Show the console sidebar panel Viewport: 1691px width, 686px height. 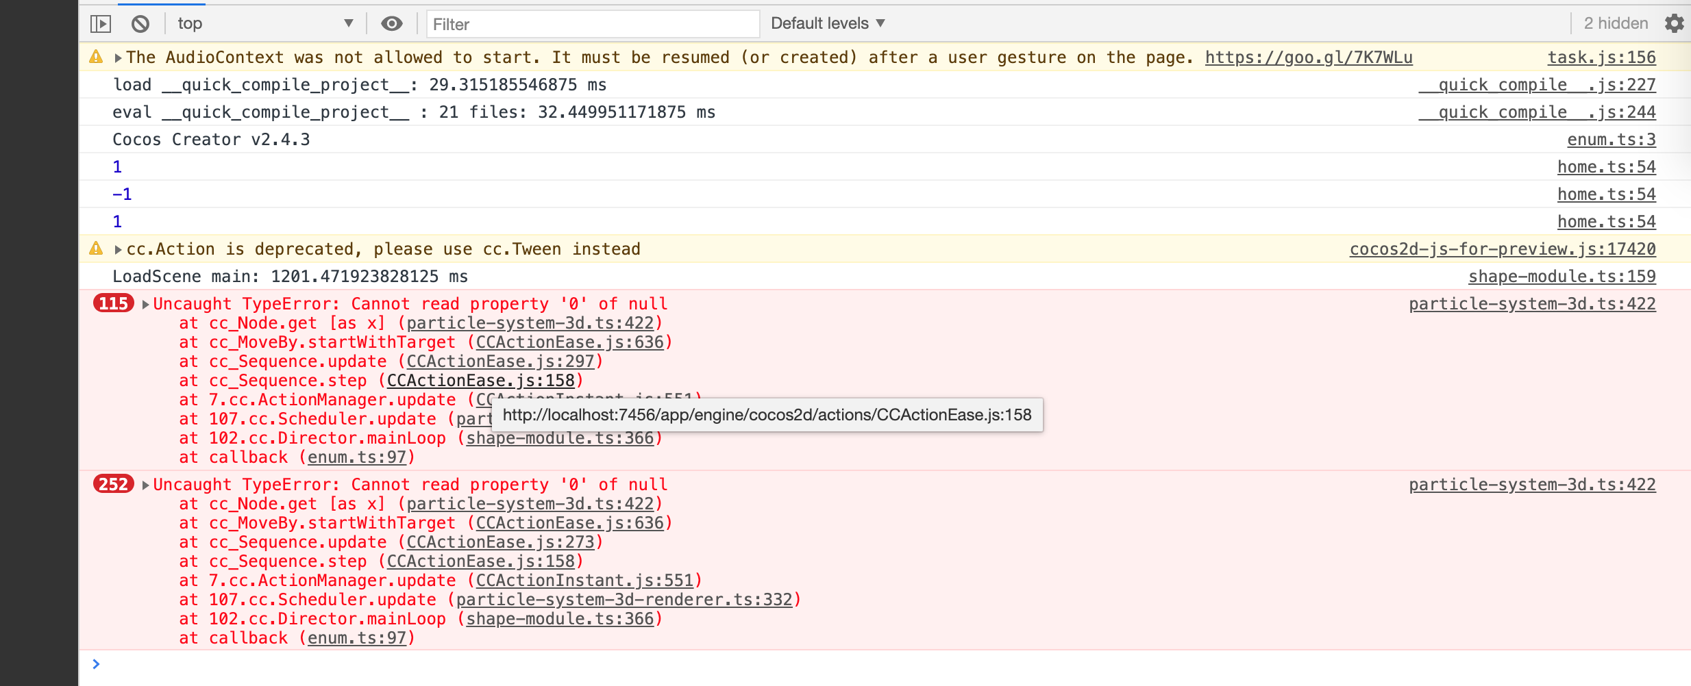101,24
